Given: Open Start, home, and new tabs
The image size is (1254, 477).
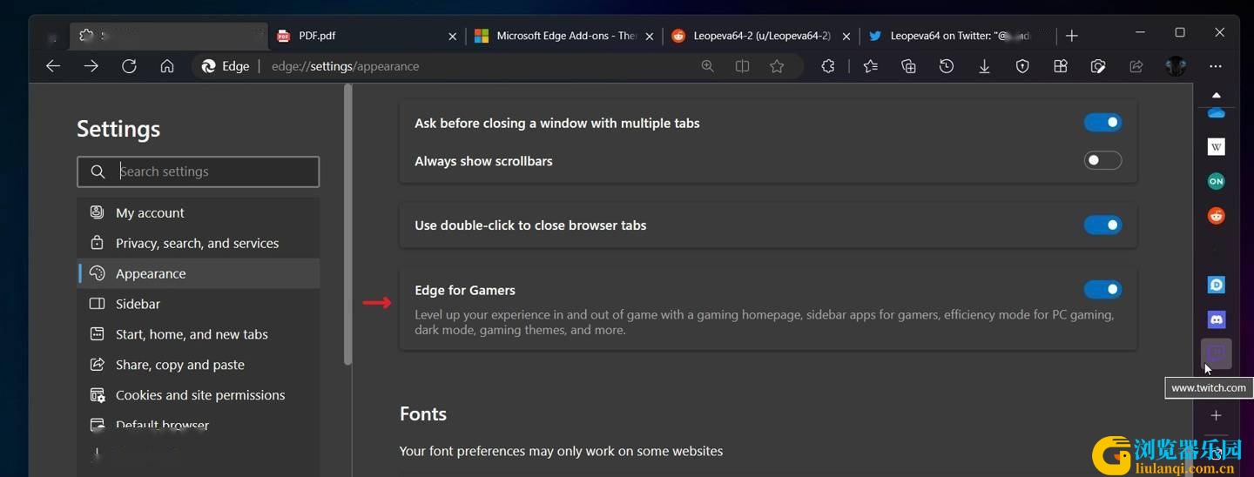Looking at the screenshot, I should (x=199, y=334).
